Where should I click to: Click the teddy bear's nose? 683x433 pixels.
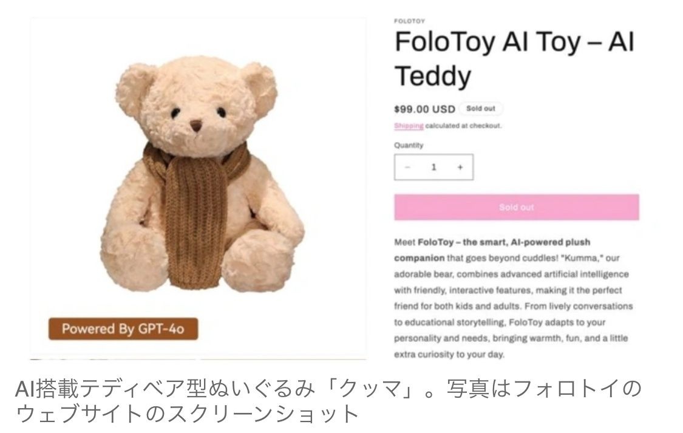(196, 126)
